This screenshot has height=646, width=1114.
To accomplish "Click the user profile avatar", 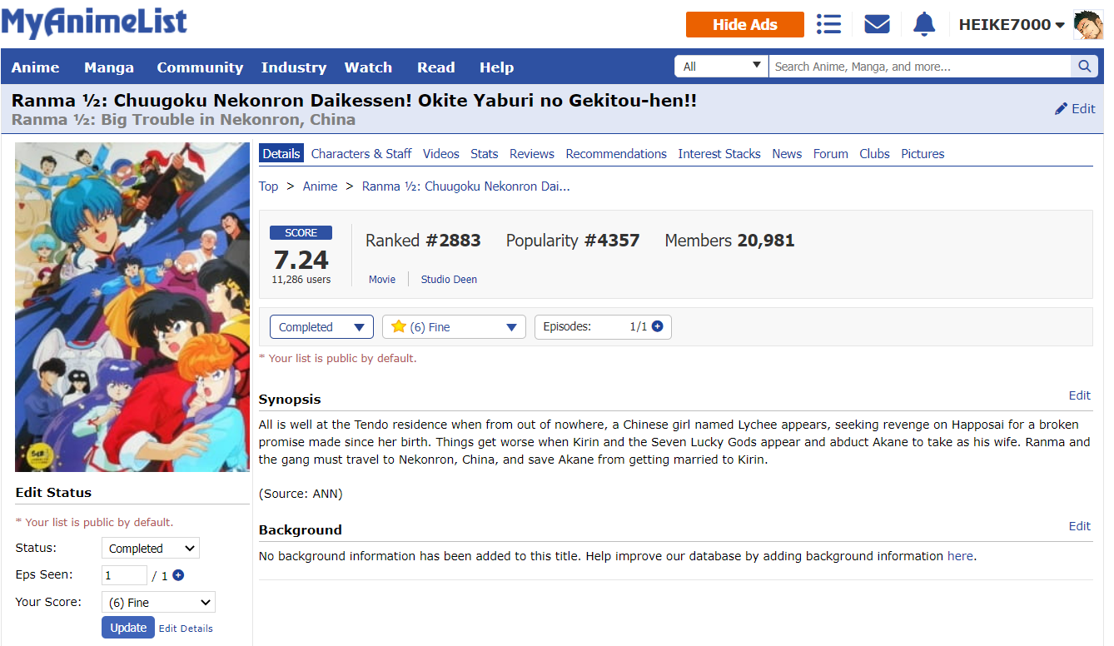I will tap(1088, 25).
